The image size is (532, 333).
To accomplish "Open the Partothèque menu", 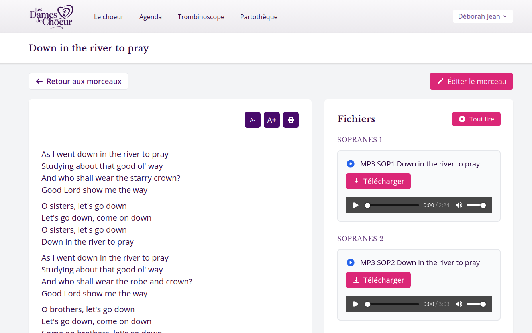I will (259, 17).
